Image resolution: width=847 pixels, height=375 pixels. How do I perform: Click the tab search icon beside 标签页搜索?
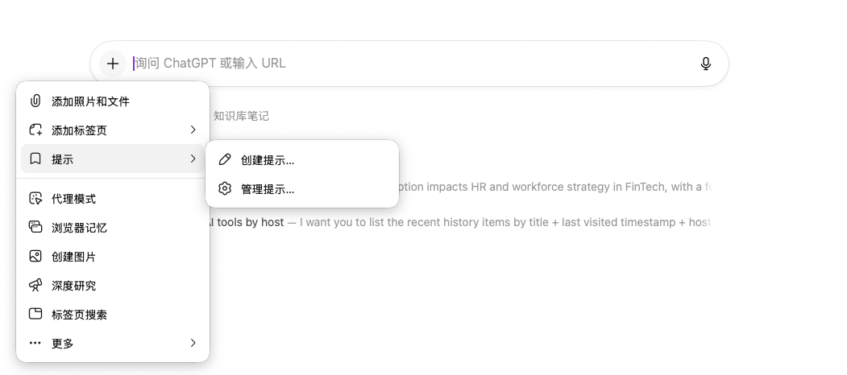click(x=35, y=315)
